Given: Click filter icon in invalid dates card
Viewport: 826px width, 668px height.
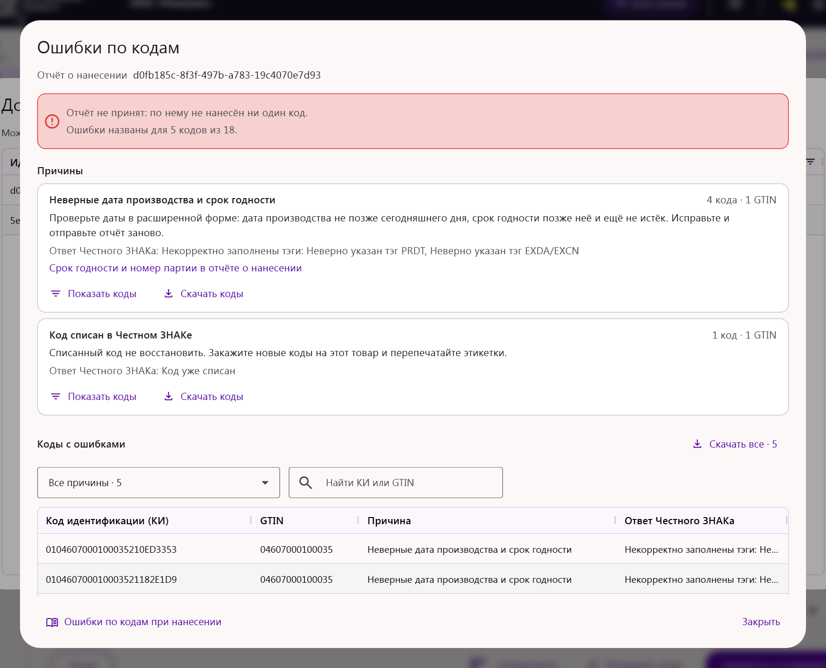Looking at the screenshot, I should (x=56, y=294).
